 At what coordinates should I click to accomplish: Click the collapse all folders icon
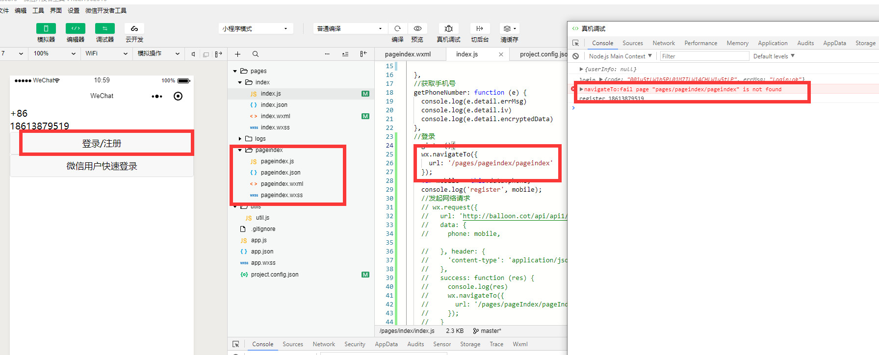pos(345,54)
